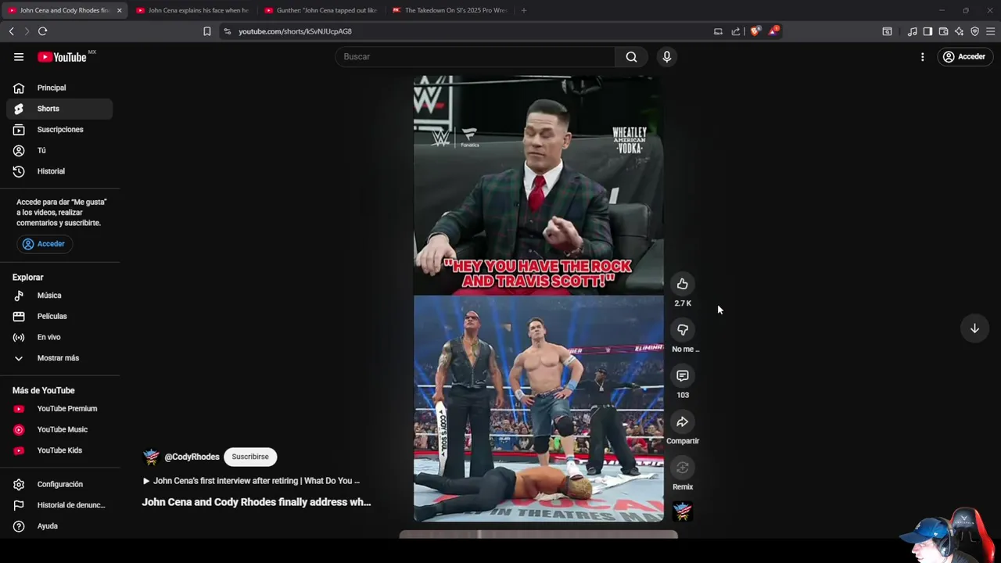This screenshot has width=1001, height=563.
Task: Open the sound source thumbnail below Remix
Action: tap(683, 511)
